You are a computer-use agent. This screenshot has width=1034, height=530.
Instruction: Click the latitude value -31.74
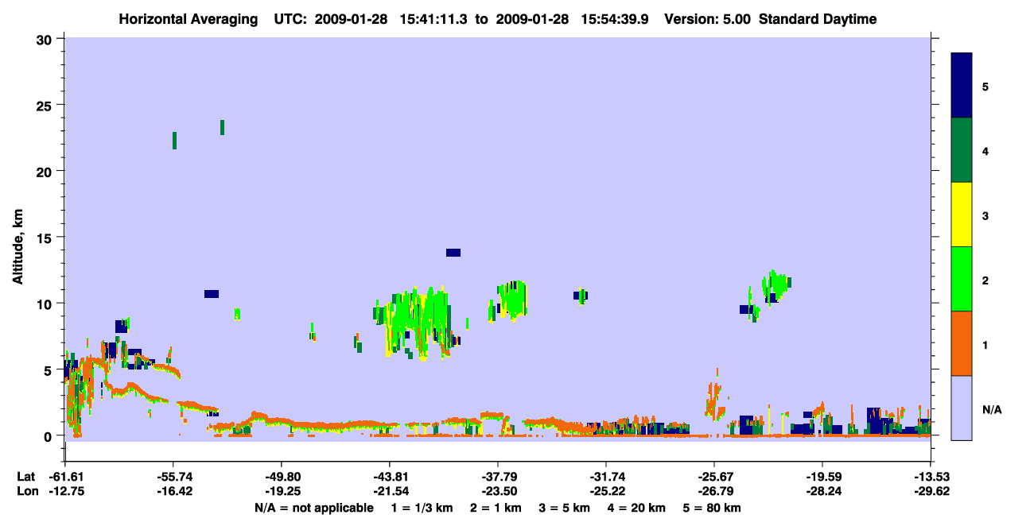coord(606,477)
